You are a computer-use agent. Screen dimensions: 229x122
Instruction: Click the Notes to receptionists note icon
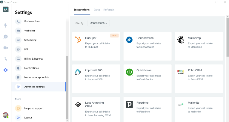[x=18, y=77]
